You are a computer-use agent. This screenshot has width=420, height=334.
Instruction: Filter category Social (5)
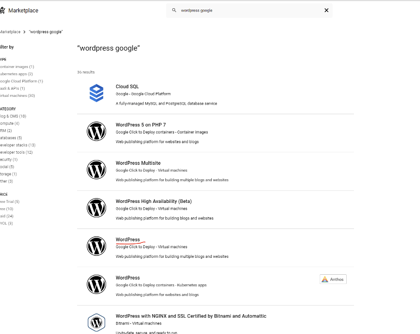(7, 167)
